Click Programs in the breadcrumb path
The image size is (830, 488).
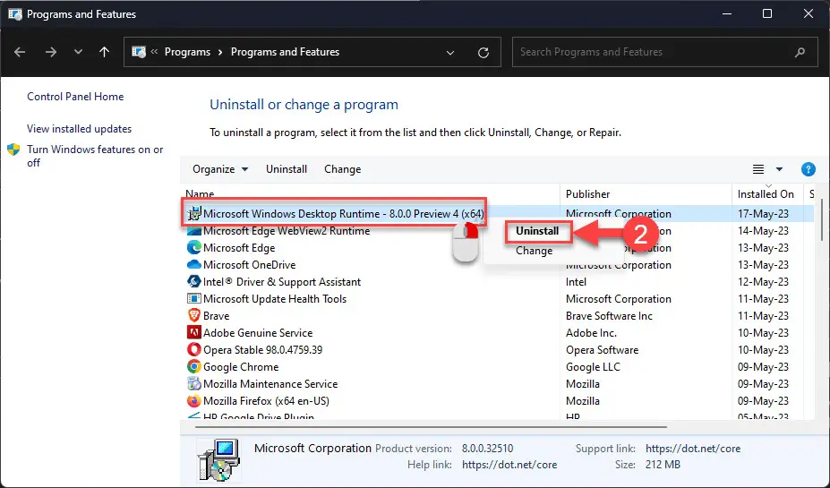coord(187,52)
